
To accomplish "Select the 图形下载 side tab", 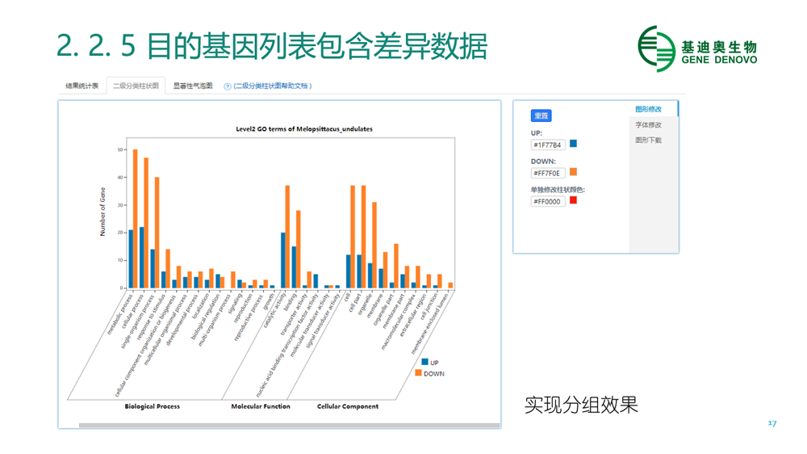I will click(649, 141).
